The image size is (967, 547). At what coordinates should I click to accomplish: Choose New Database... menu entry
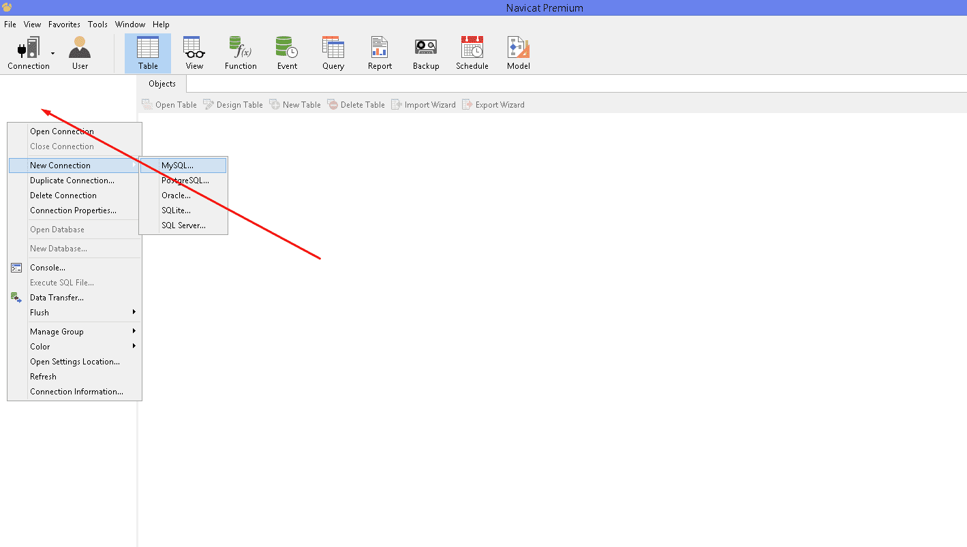(x=74, y=249)
